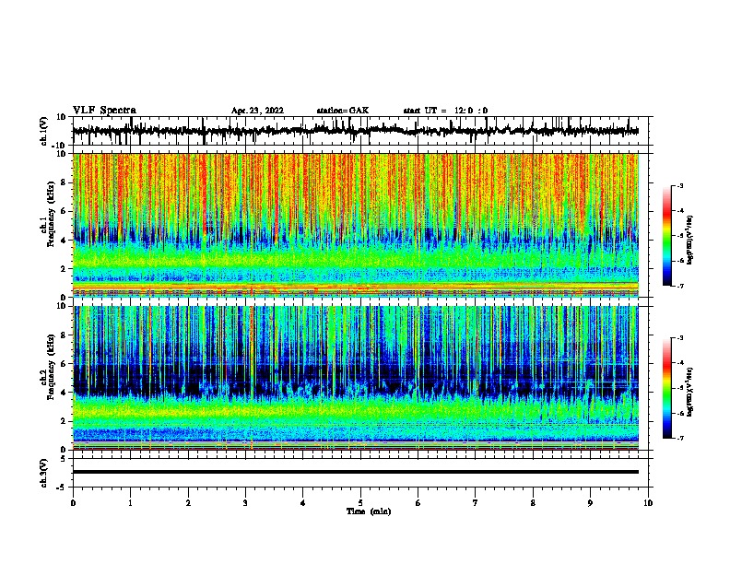This screenshot has width=730, height=564.
Task: Click the '-5' tick on ch.3(V) axis
Action: [x=63, y=488]
